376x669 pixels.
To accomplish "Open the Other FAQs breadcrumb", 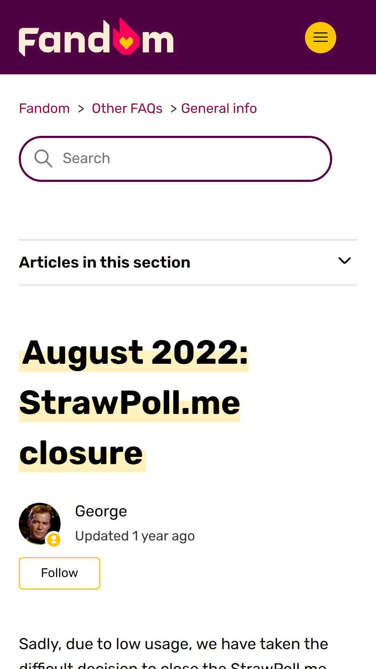I will 127,108.
